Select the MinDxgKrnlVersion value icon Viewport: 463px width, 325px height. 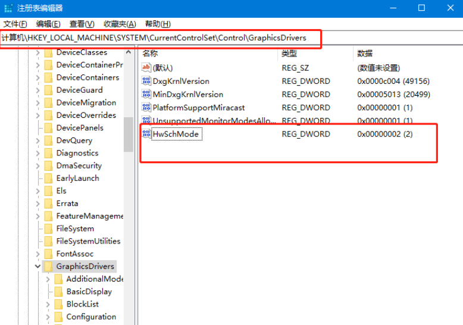click(x=146, y=94)
